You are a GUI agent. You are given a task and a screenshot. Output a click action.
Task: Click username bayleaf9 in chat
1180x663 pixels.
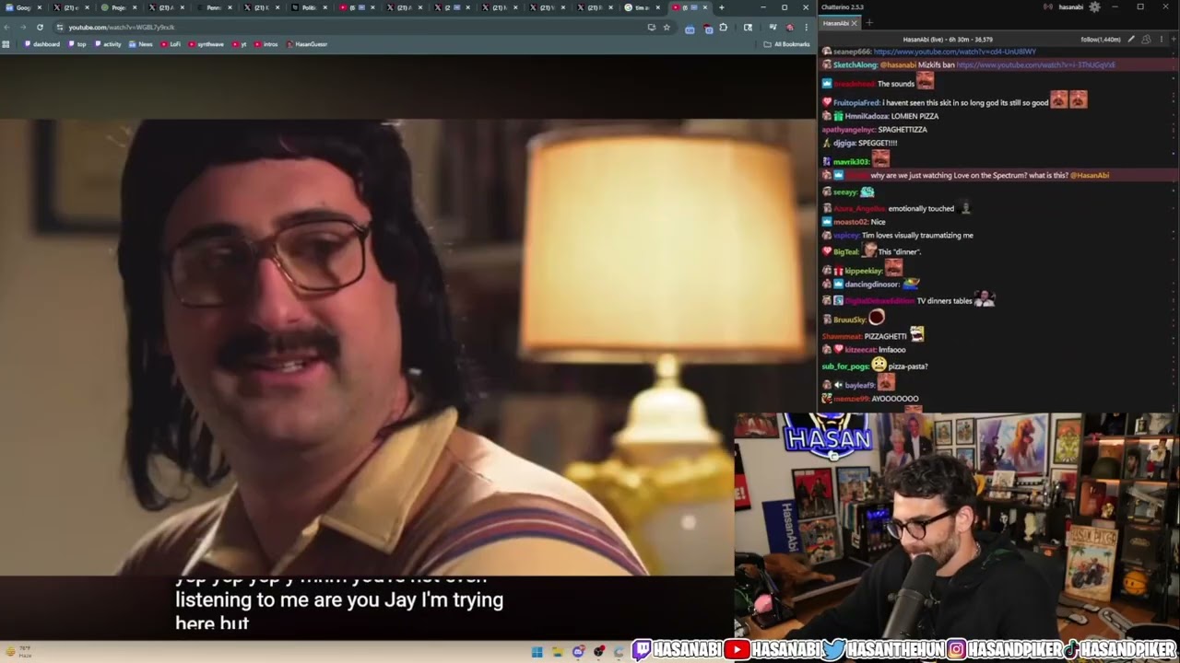pos(859,385)
